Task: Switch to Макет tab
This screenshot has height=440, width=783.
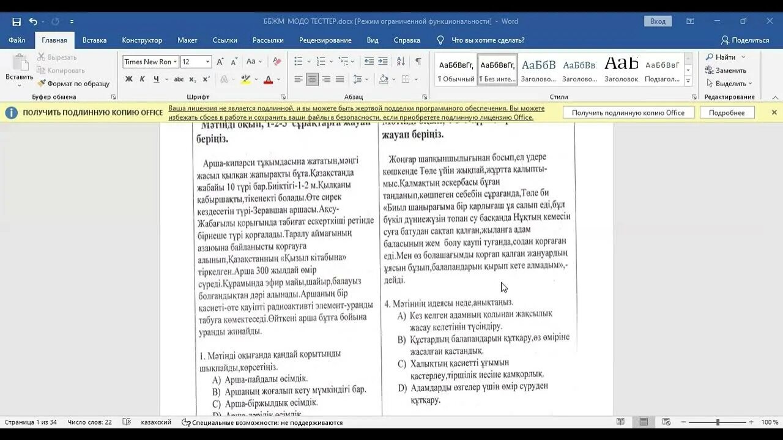Action: [x=187, y=40]
